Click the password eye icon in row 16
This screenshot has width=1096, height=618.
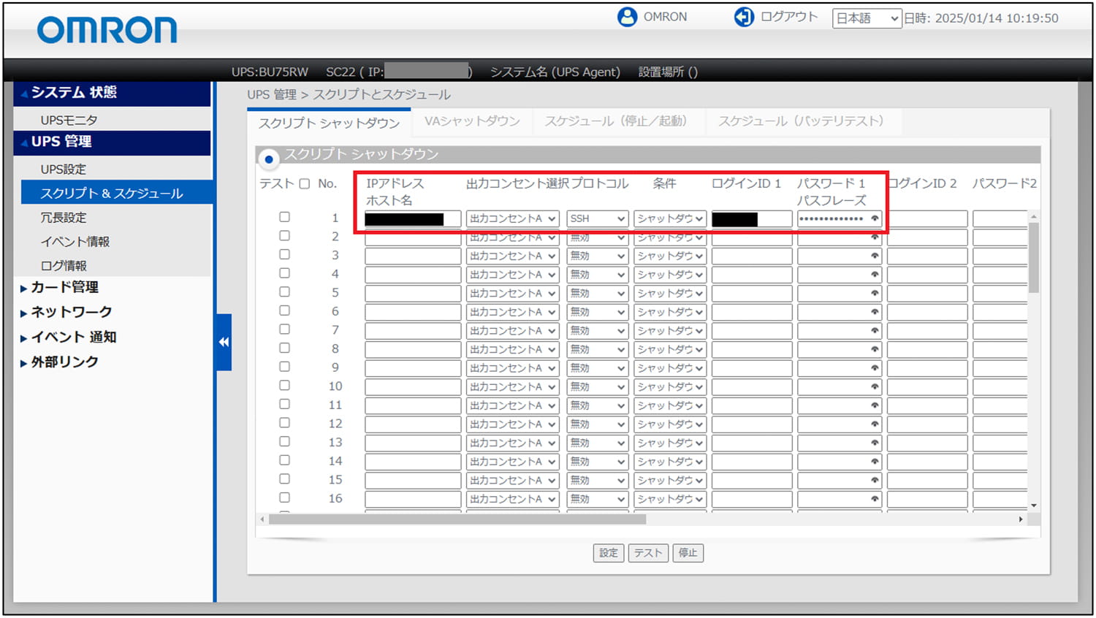pyautogui.click(x=875, y=499)
